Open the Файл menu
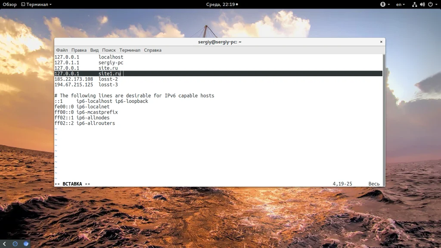Screen dimensions: 441x248 point(62,50)
